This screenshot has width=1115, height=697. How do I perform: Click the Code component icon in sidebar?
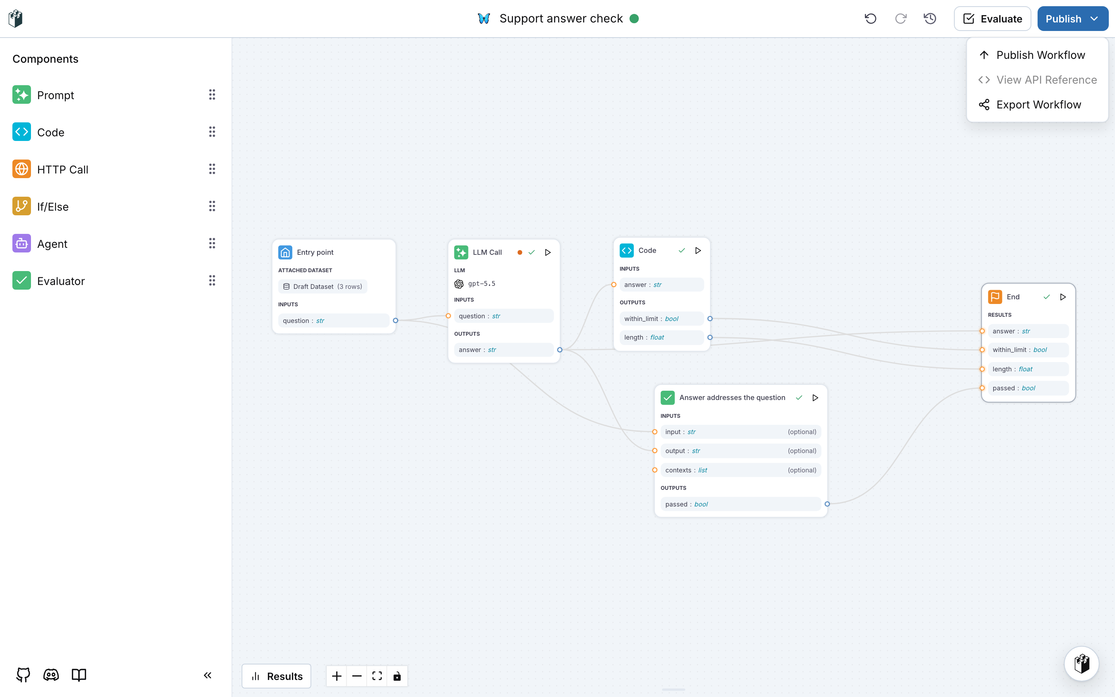coord(22,132)
